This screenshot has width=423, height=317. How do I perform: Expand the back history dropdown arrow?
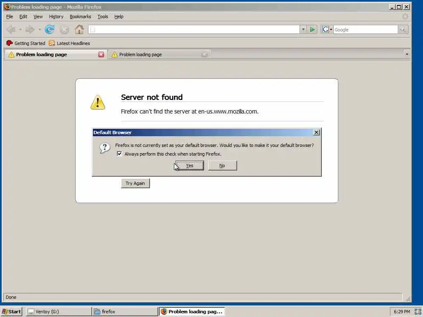click(x=21, y=29)
